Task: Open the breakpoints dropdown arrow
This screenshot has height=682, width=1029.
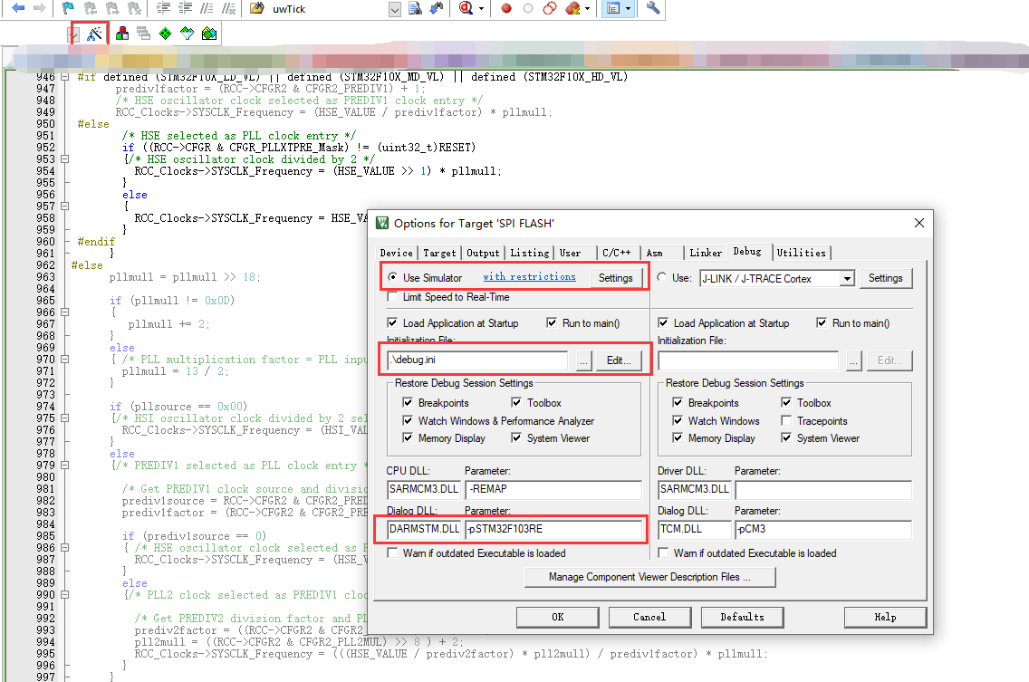Action: pos(587,8)
